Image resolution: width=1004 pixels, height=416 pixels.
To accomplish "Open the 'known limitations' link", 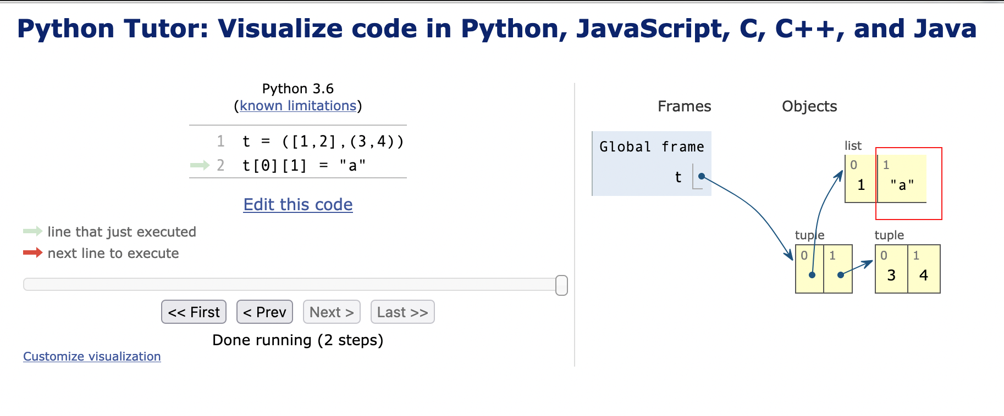I will pos(298,105).
